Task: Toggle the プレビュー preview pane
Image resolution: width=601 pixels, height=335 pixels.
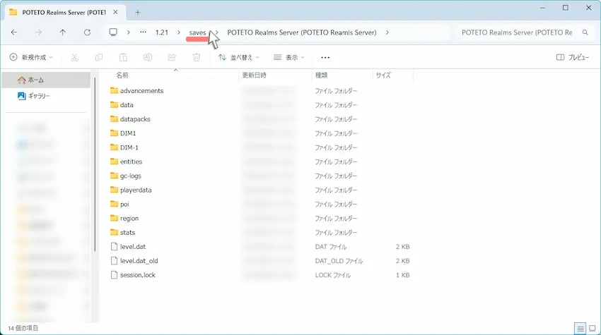Action: (x=573, y=57)
